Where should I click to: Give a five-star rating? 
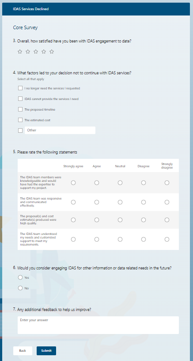coord(52,52)
